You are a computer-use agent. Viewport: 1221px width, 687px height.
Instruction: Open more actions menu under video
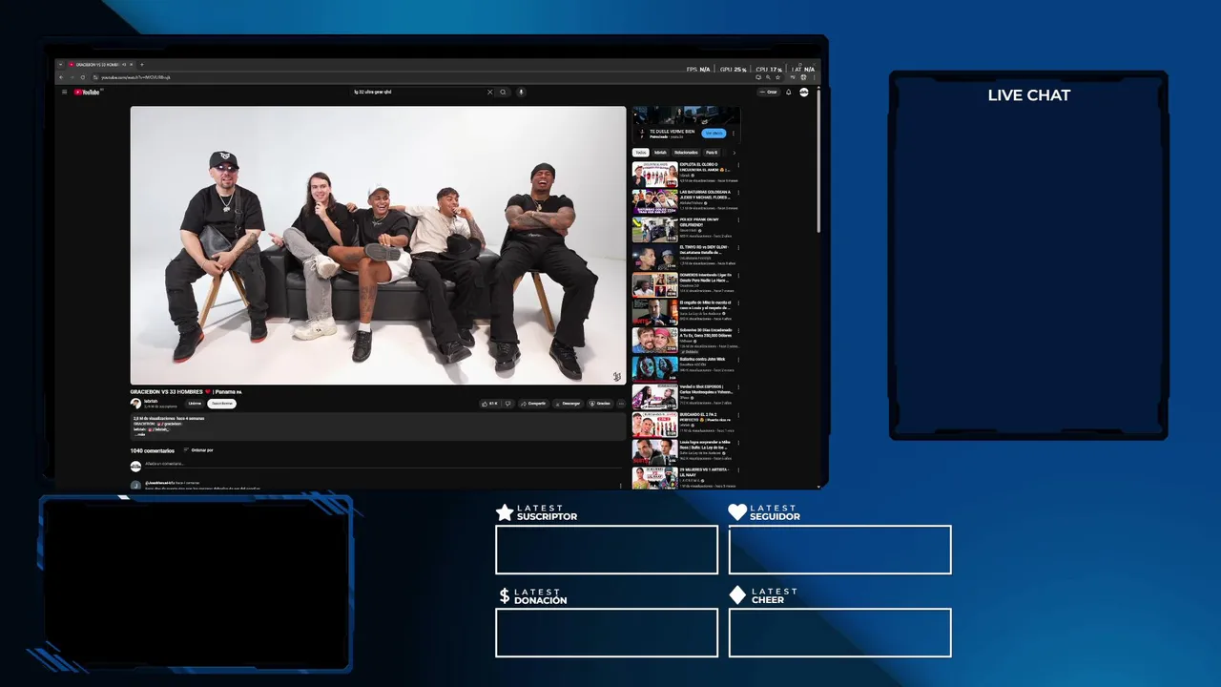point(621,404)
